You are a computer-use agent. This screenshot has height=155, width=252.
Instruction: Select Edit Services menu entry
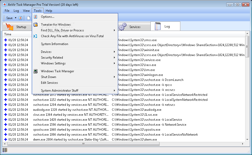pos(75,83)
